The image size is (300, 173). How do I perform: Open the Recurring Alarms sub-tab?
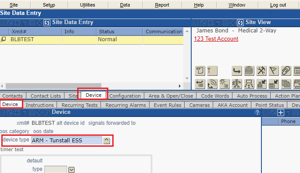click(125, 105)
